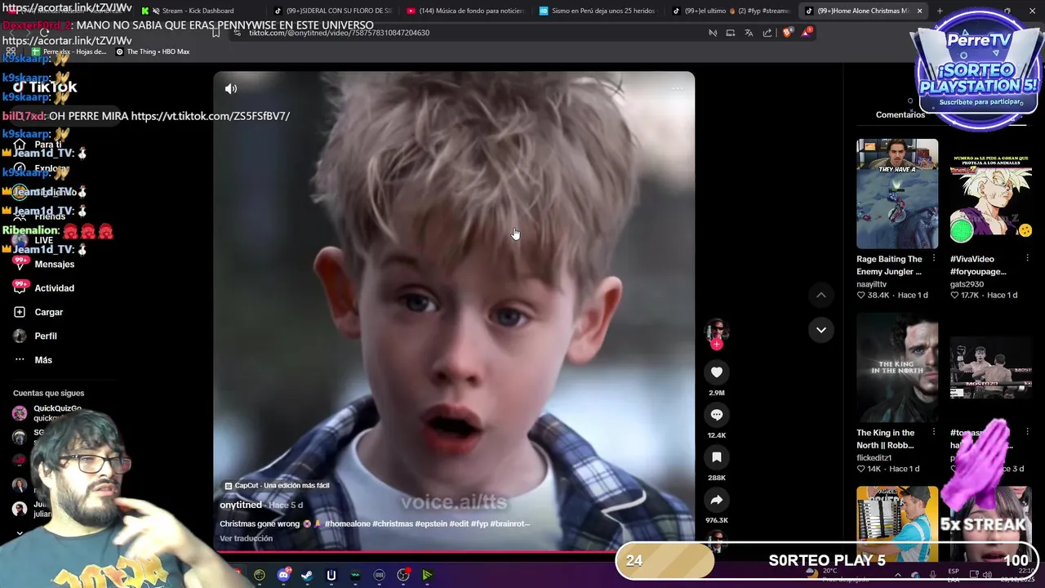The width and height of the screenshot is (1045, 588).
Task: Open a new browser tab
Action: tap(940, 11)
